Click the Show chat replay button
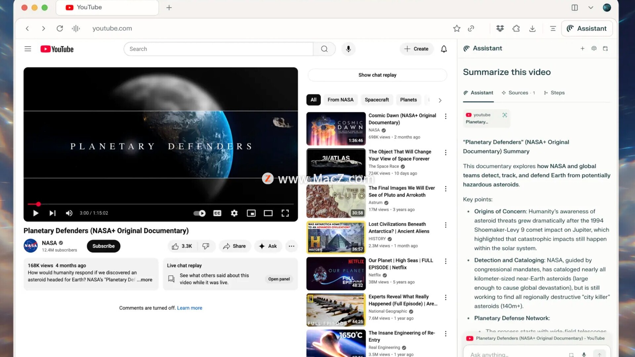The width and height of the screenshot is (635, 357). 377,75
